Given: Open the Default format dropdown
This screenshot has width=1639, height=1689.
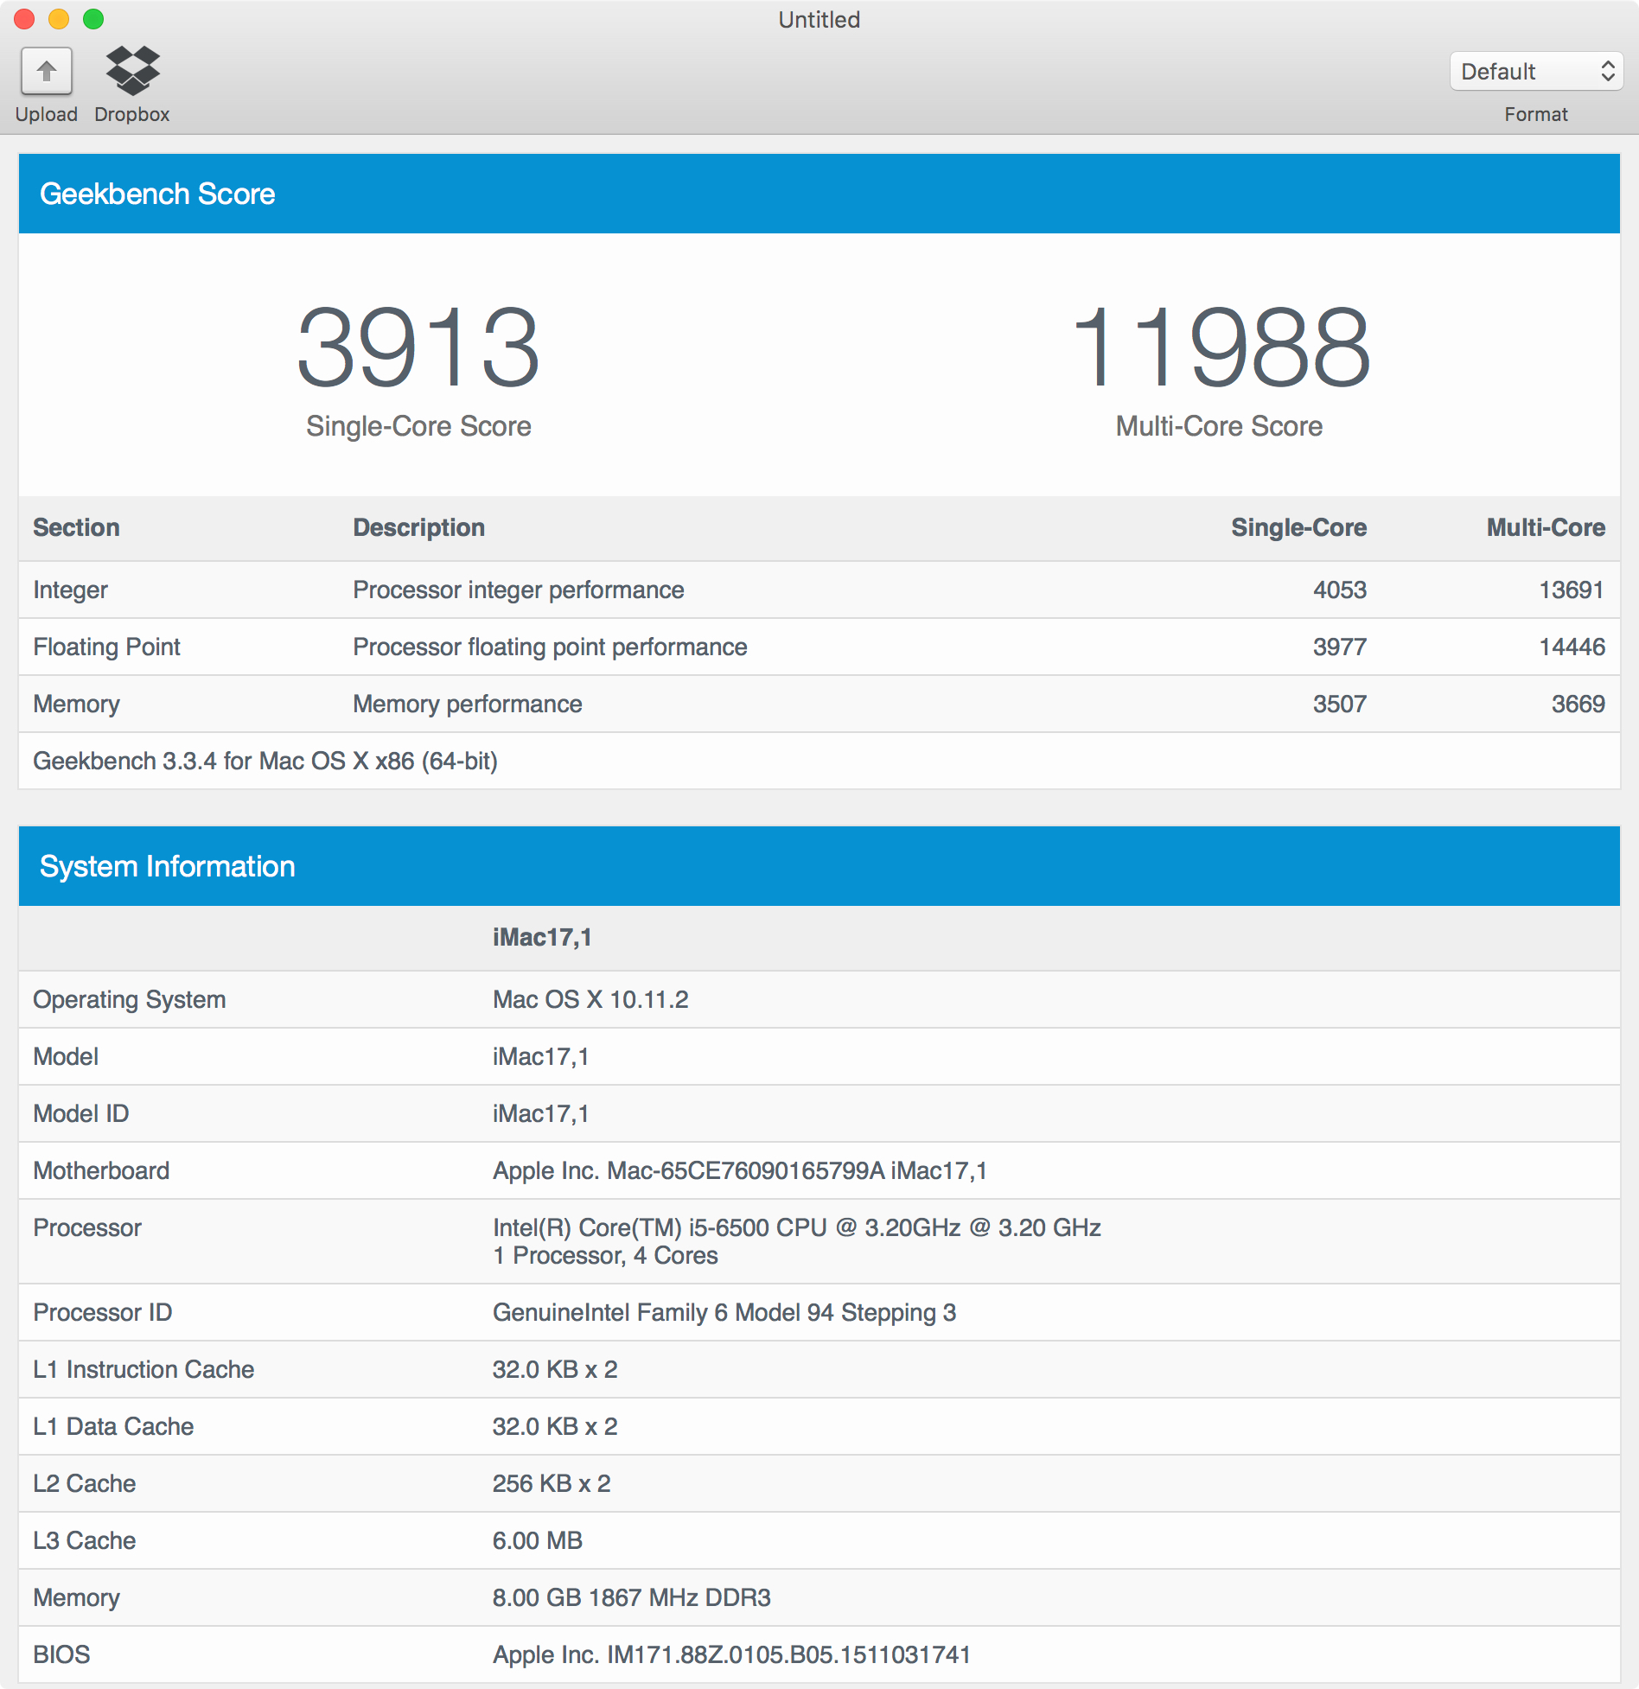Looking at the screenshot, I should coord(1536,71).
